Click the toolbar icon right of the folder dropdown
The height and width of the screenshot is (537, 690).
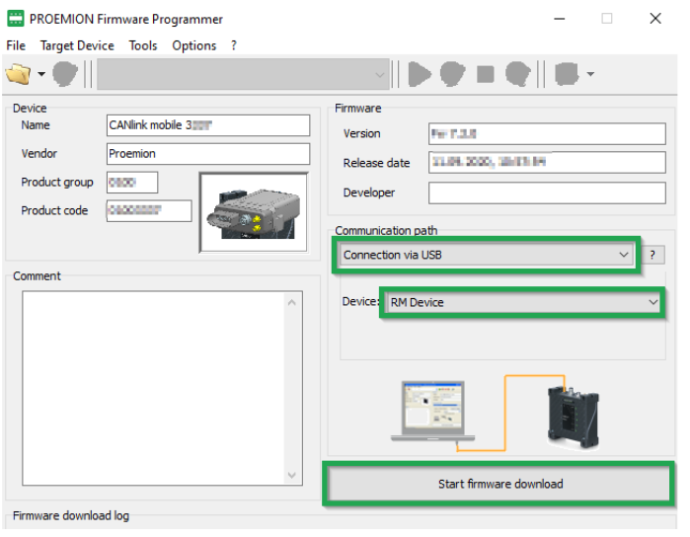(x=65, y=74)
